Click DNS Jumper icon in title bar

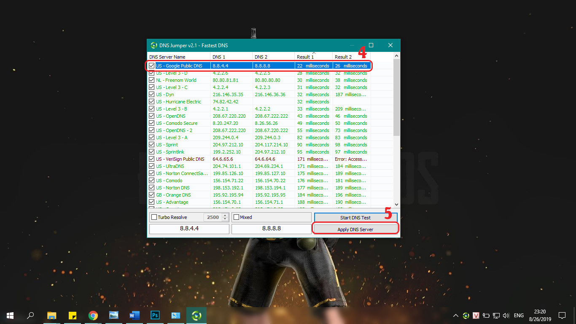pyautogui.click(x=154, y=46)
